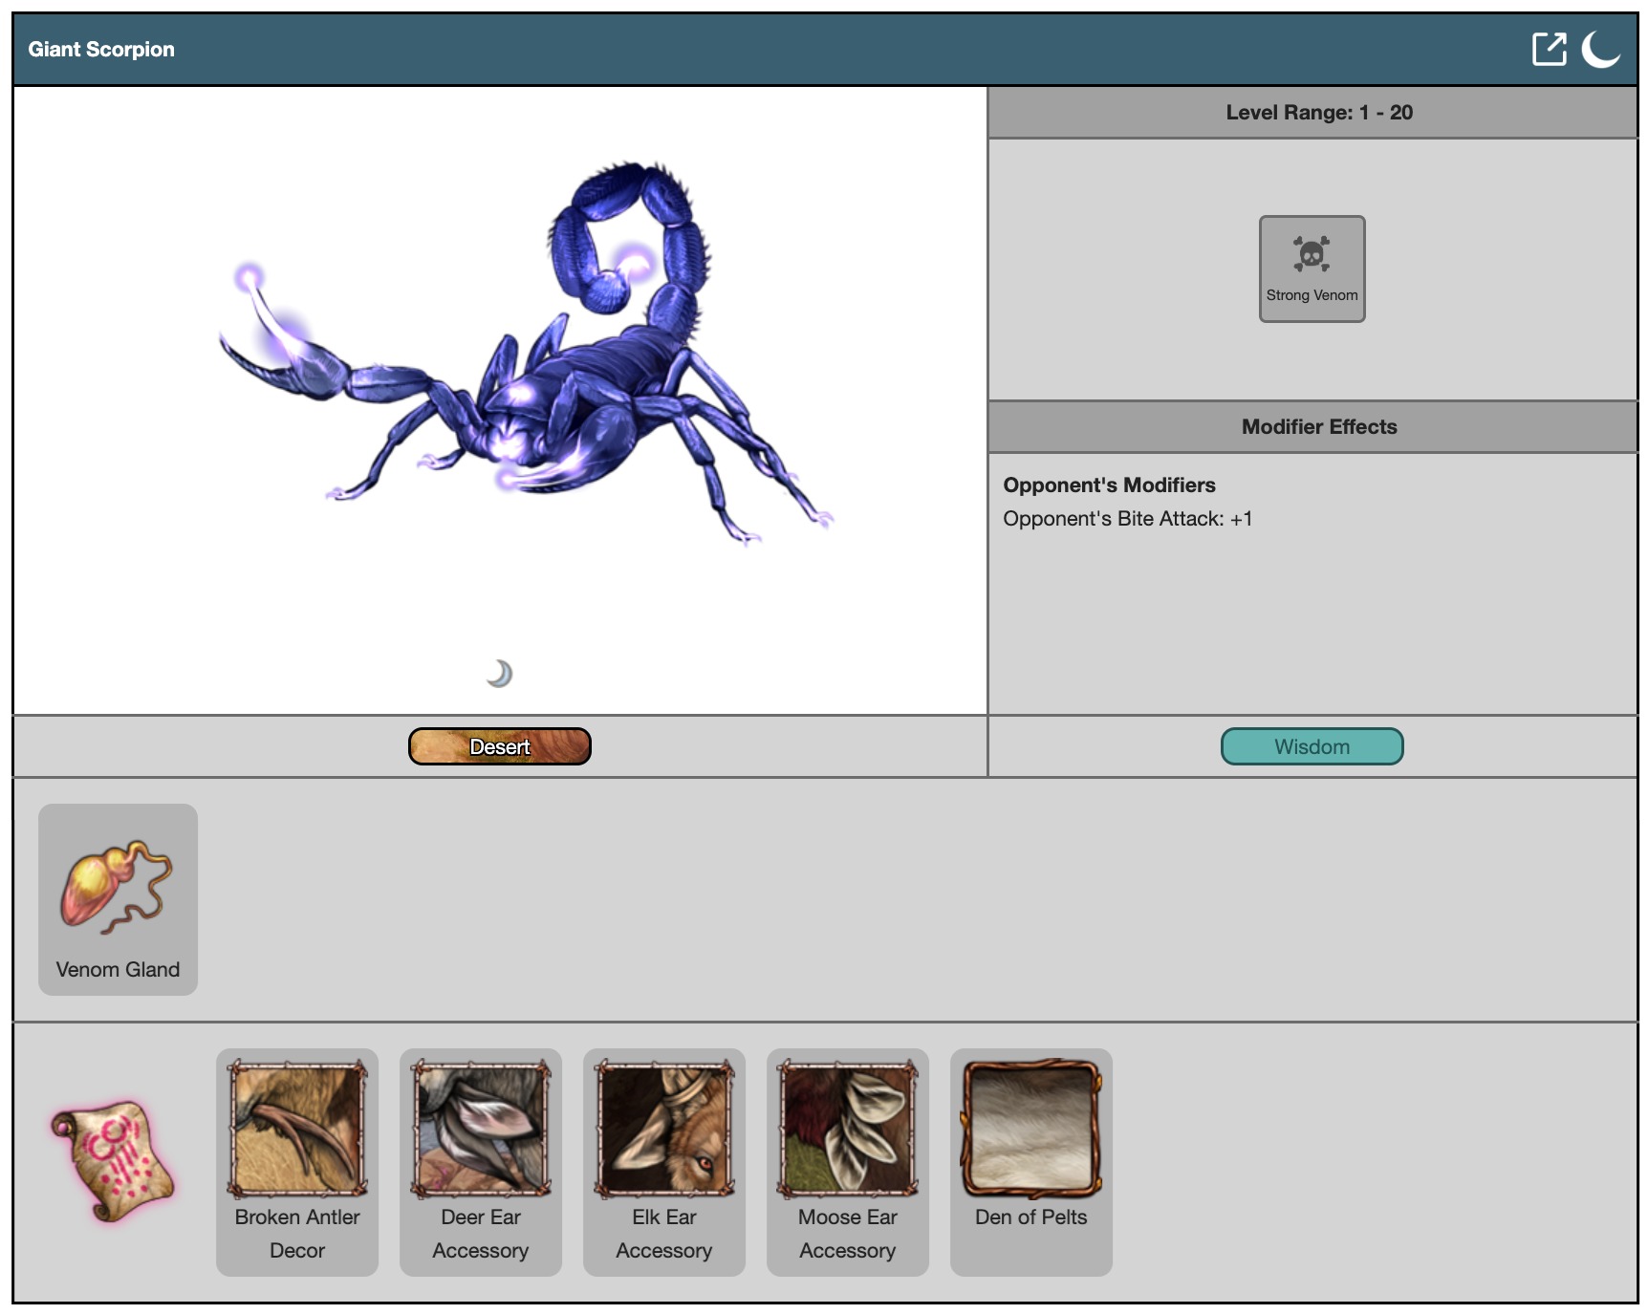Select the Broken Antler Decor thumbnail
Image resolution: width=1648 pixels, height=1314 pixels.
tap(297, 1129)
